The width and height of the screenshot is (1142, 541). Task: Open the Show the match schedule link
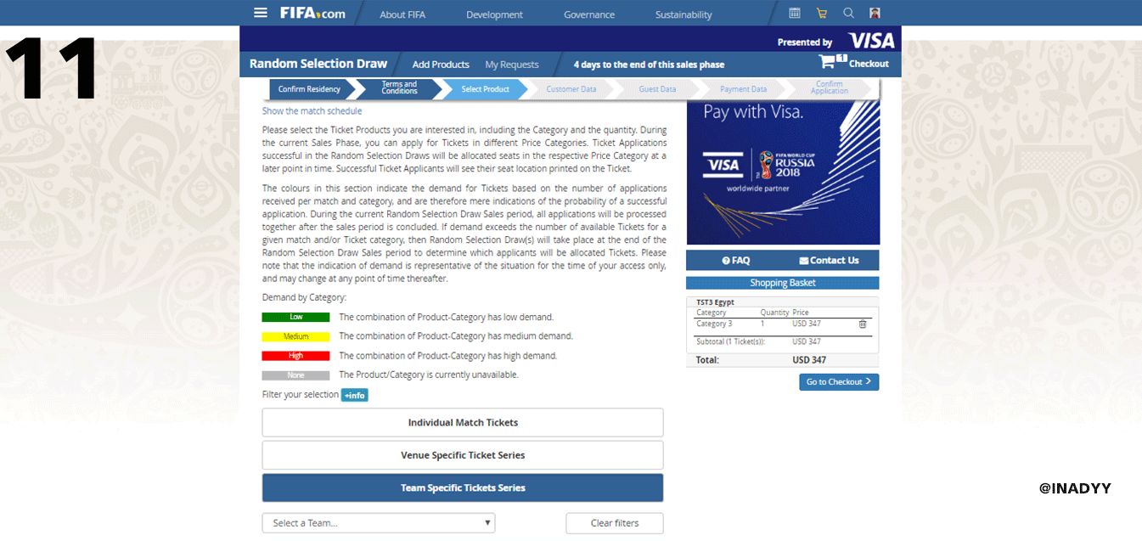312,111
